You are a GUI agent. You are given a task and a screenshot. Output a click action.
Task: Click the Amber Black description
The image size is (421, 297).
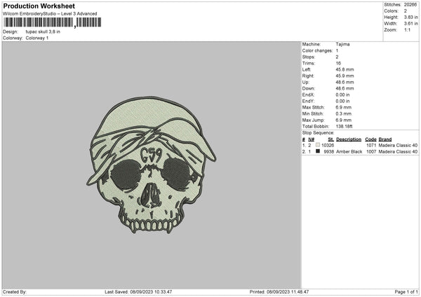click(x=349, y=151)
